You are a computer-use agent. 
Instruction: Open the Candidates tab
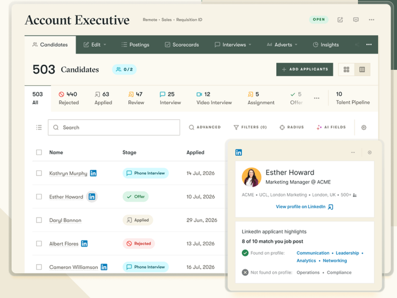coord(50,45)
